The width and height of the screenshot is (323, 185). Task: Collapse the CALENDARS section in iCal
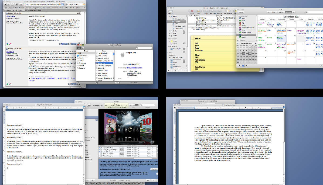pos(238,16)
